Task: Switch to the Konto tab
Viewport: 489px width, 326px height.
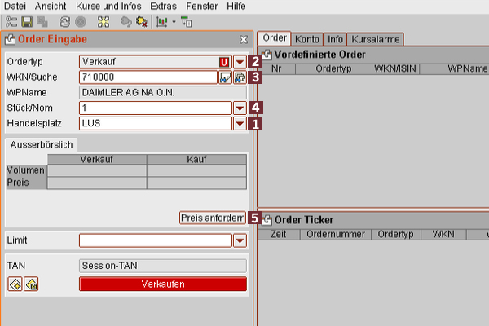Action: coord(307,38)
